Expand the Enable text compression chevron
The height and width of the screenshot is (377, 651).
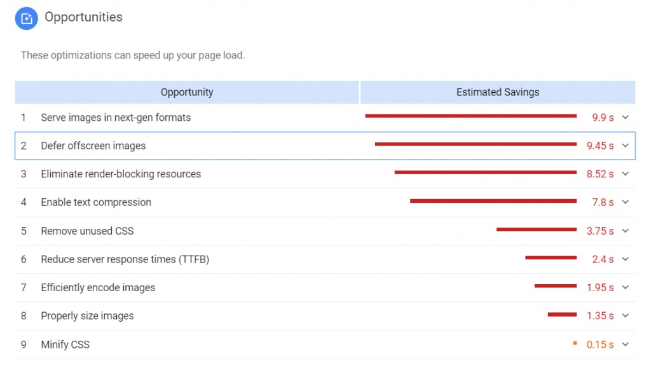(626, 202)
